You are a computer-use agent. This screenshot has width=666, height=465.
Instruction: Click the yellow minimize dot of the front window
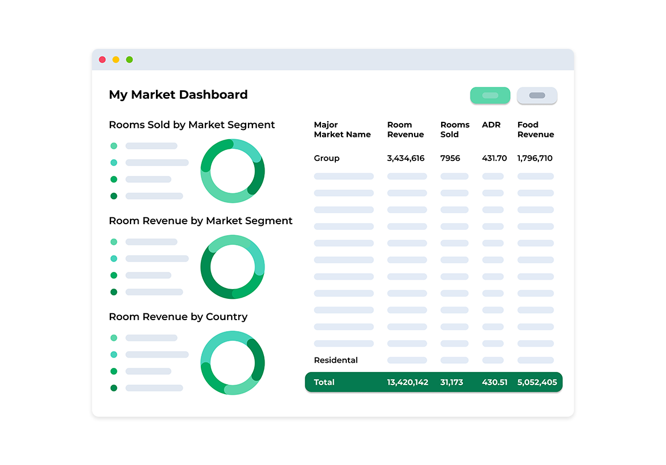116,60
